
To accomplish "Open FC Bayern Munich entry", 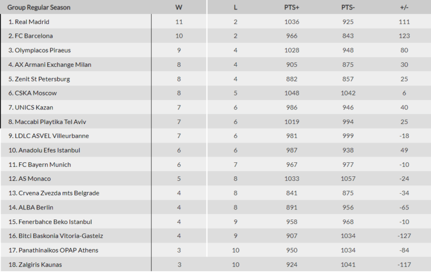I will pos(43,165).
